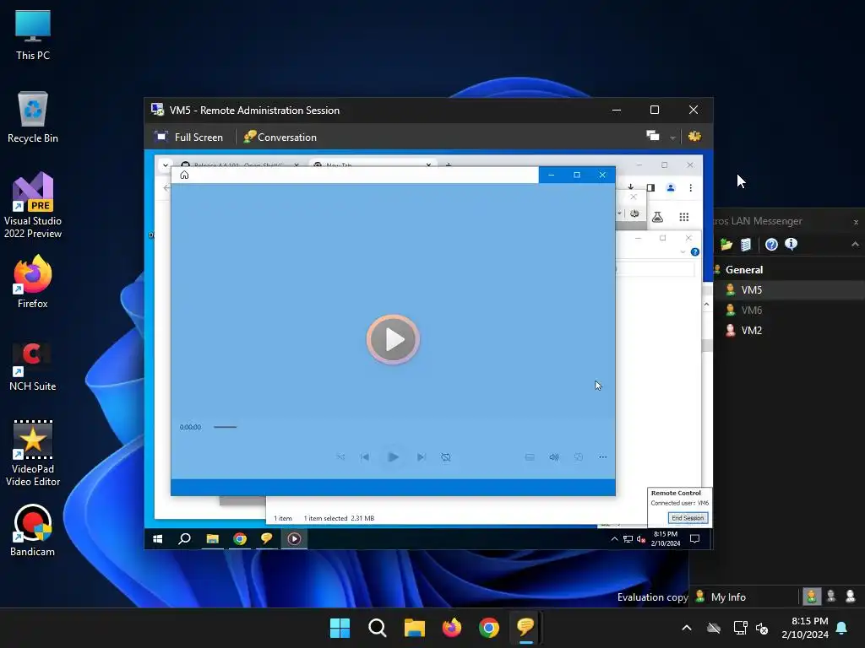Open remote session settings gear icon
The height and width of the screenshot is (648, 865).
click(694, 136)
